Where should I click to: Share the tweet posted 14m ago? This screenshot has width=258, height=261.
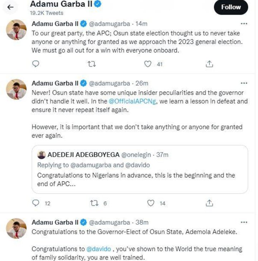pos(210,64)
